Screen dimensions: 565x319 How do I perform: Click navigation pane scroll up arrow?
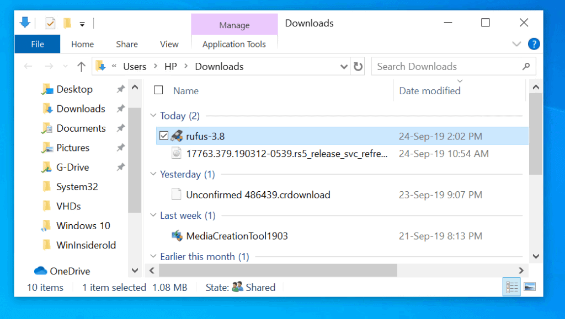135,88
